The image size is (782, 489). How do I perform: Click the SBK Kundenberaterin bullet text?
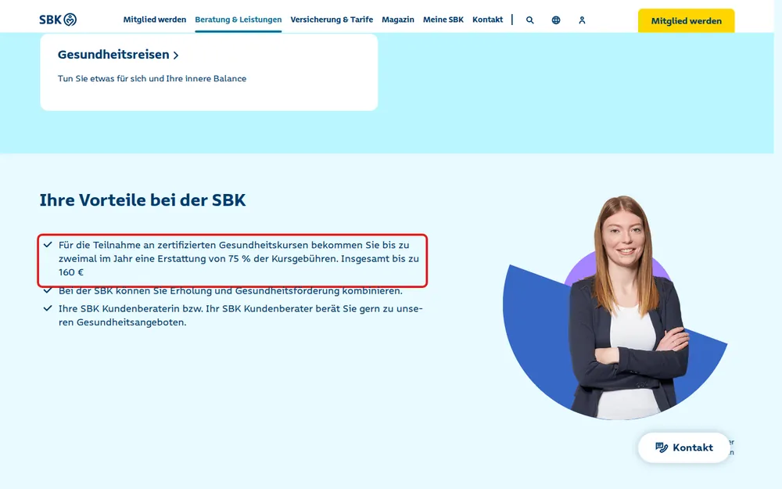point(240,315)
